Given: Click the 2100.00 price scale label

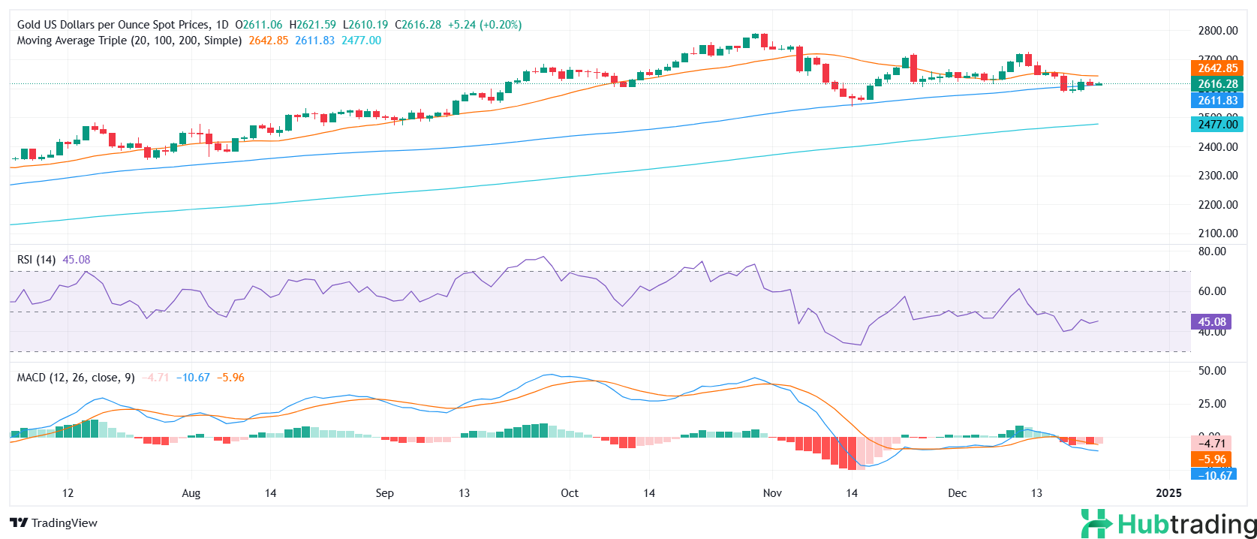Looking at the screenshot, I should pos(1217,233).
